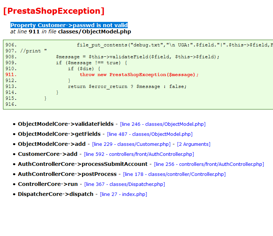The image size is (273, 236).
Task: Open the line 178 classes/controller/Controller.php link
Action: (174, 174)
